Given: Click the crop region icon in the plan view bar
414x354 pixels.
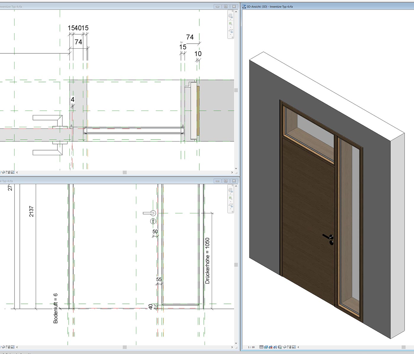Looking at the screenshot, I should pos(8,172).
